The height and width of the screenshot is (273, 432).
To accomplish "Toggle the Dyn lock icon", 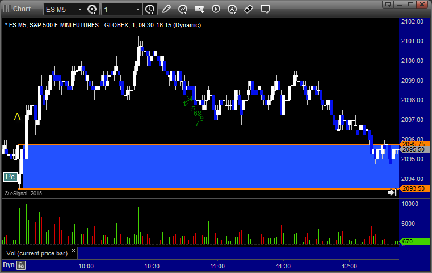I will pyautogui.click(x=21, y=265).
